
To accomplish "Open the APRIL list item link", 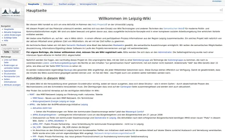I will coord(32,105).
